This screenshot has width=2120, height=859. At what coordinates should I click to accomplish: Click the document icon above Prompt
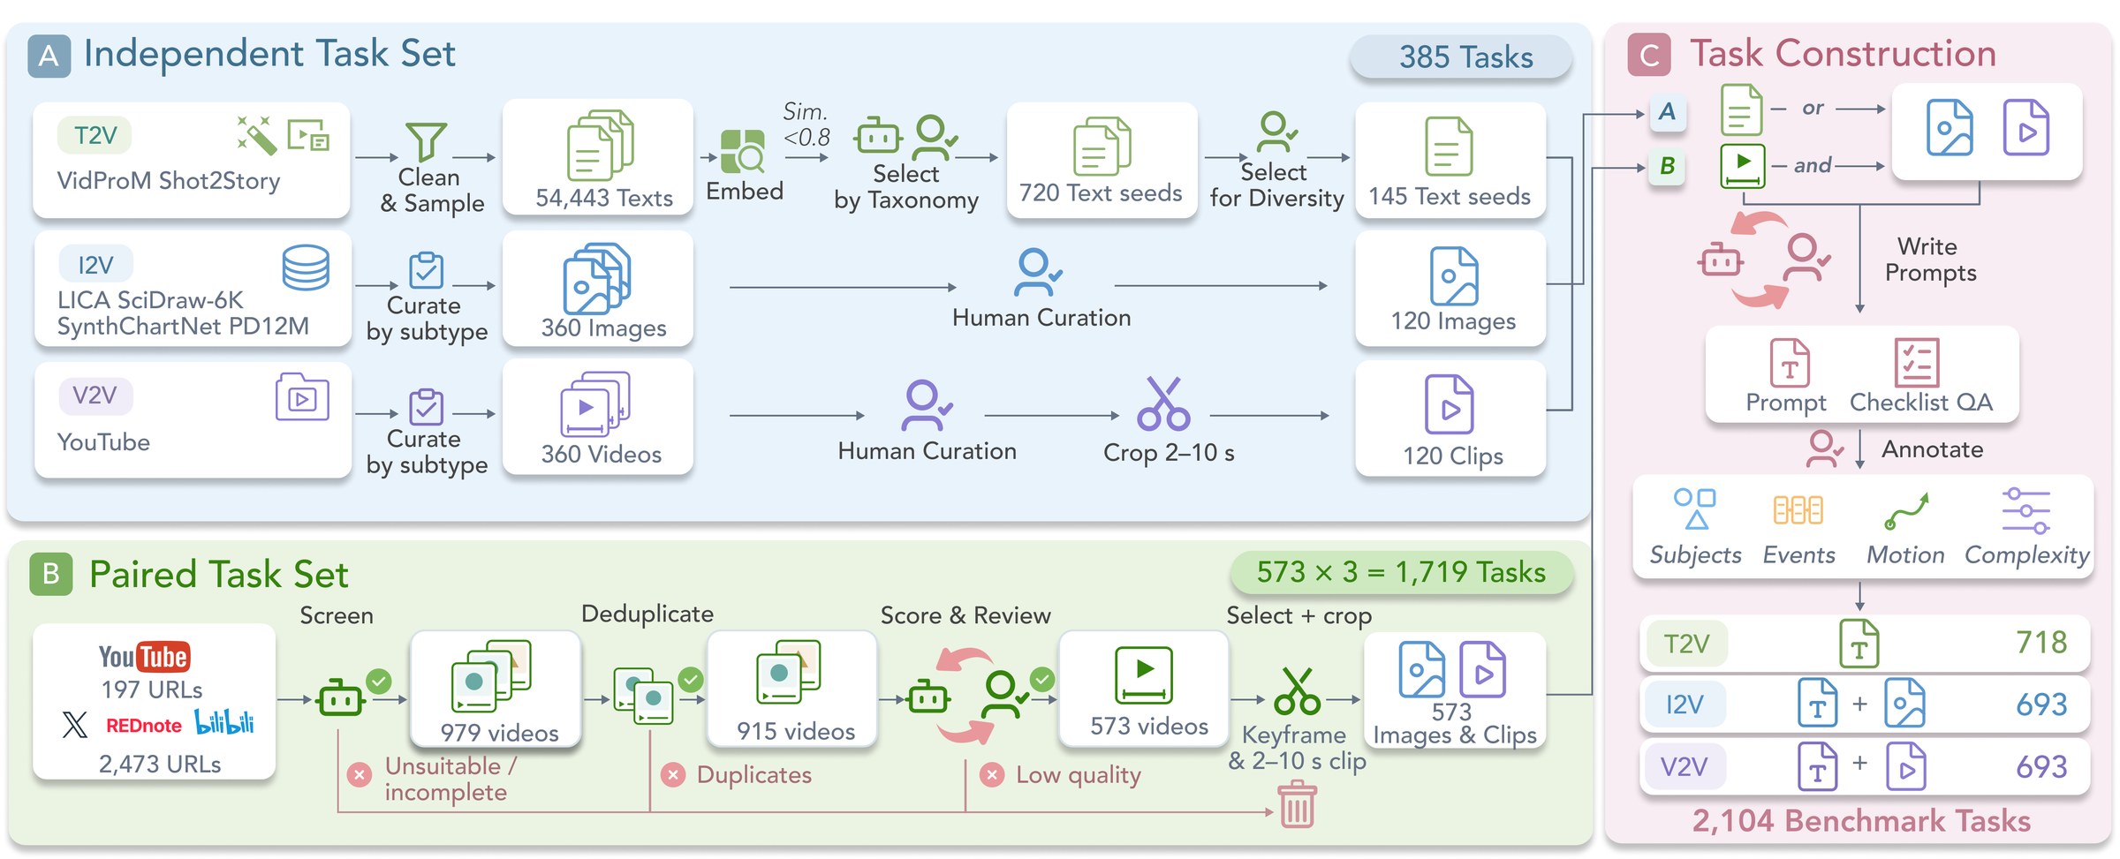point(1790,363)
